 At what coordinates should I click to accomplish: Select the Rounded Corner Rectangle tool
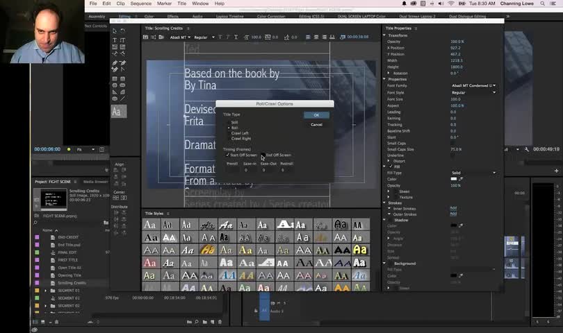[123, 78]
